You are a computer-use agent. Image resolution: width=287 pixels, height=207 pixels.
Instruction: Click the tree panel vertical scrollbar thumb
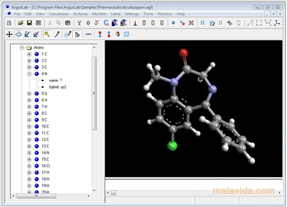tap(94, 93)
